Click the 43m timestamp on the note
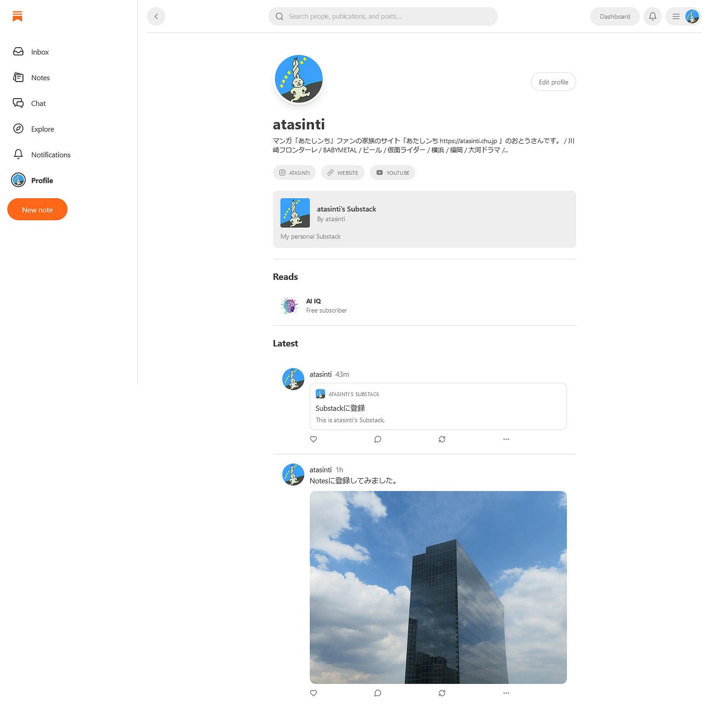Screen dimensions: 711x715 [342, 375]
